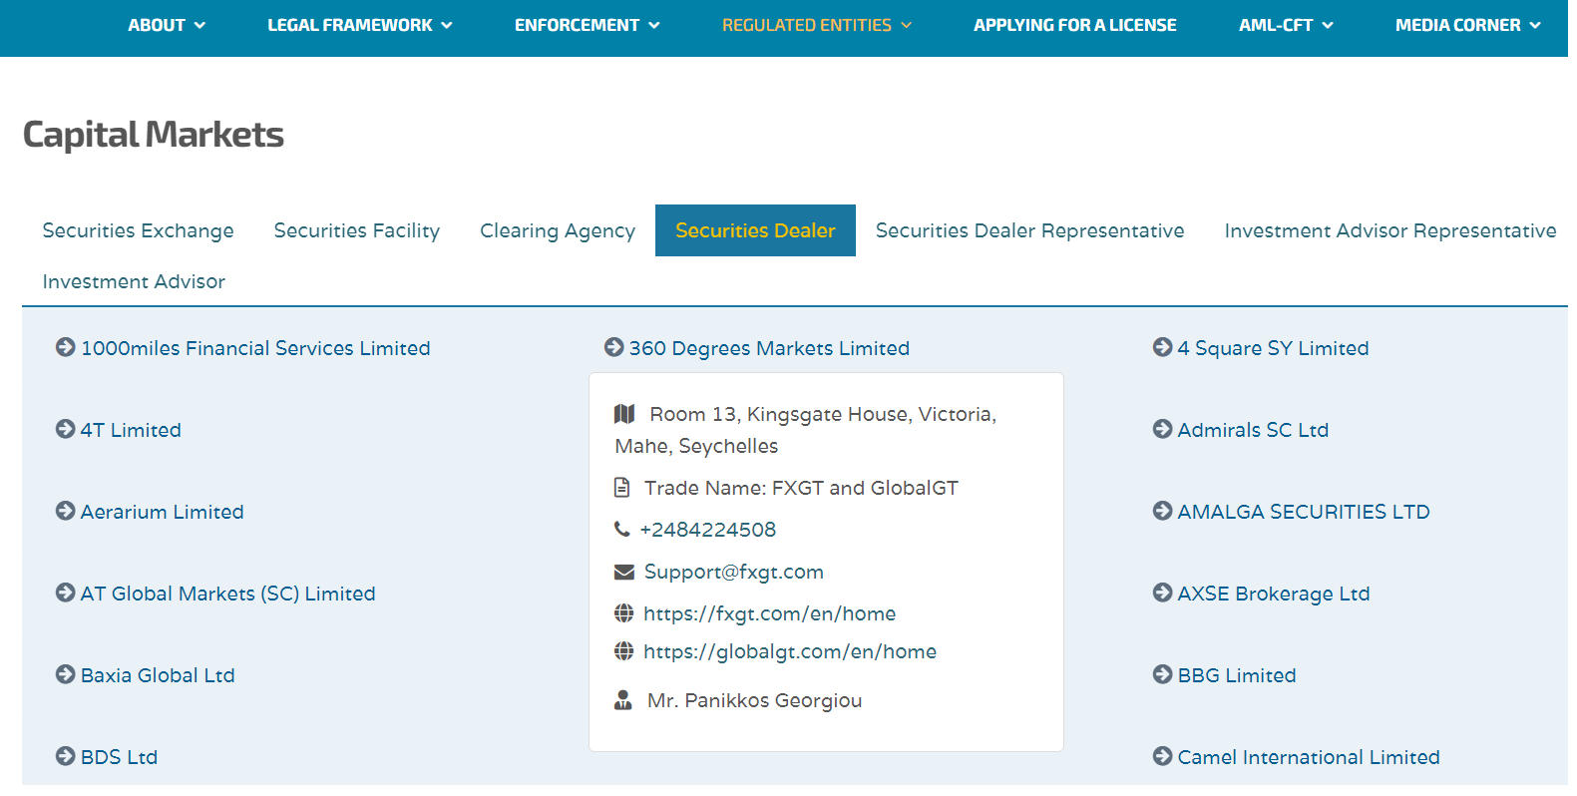Viewport: 1577px width, 796px height.
Task: Click arrow icon next to Baxia Global Ltd
Action: click(x=66, y=674)
